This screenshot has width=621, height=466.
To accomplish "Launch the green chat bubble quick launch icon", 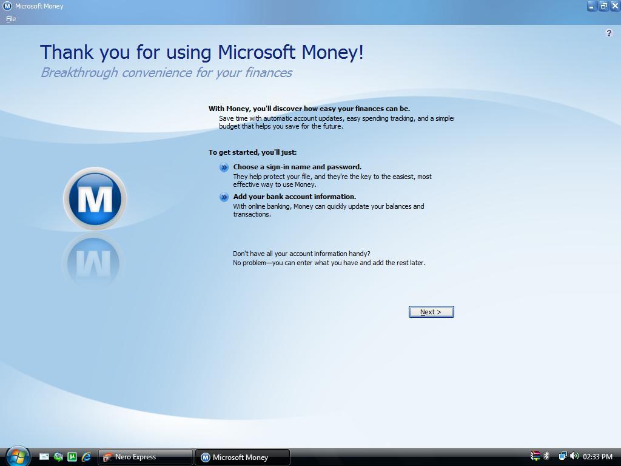I will click(58, 457).
